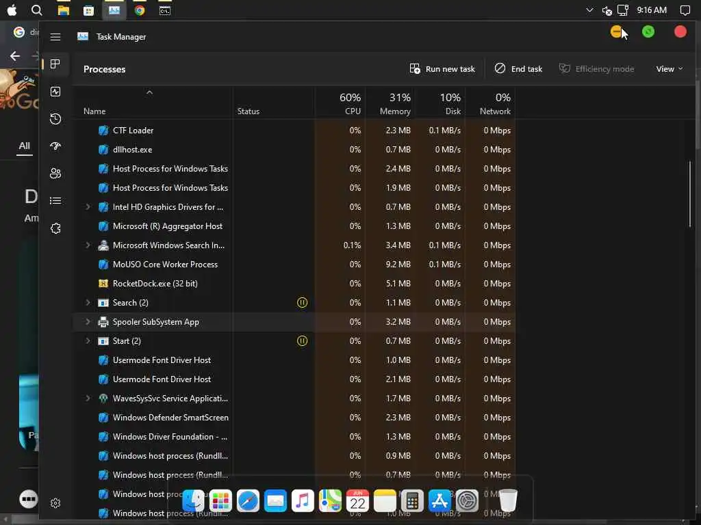Open Task Manager settings gear

pyautogui.click(x=55, y=503)
